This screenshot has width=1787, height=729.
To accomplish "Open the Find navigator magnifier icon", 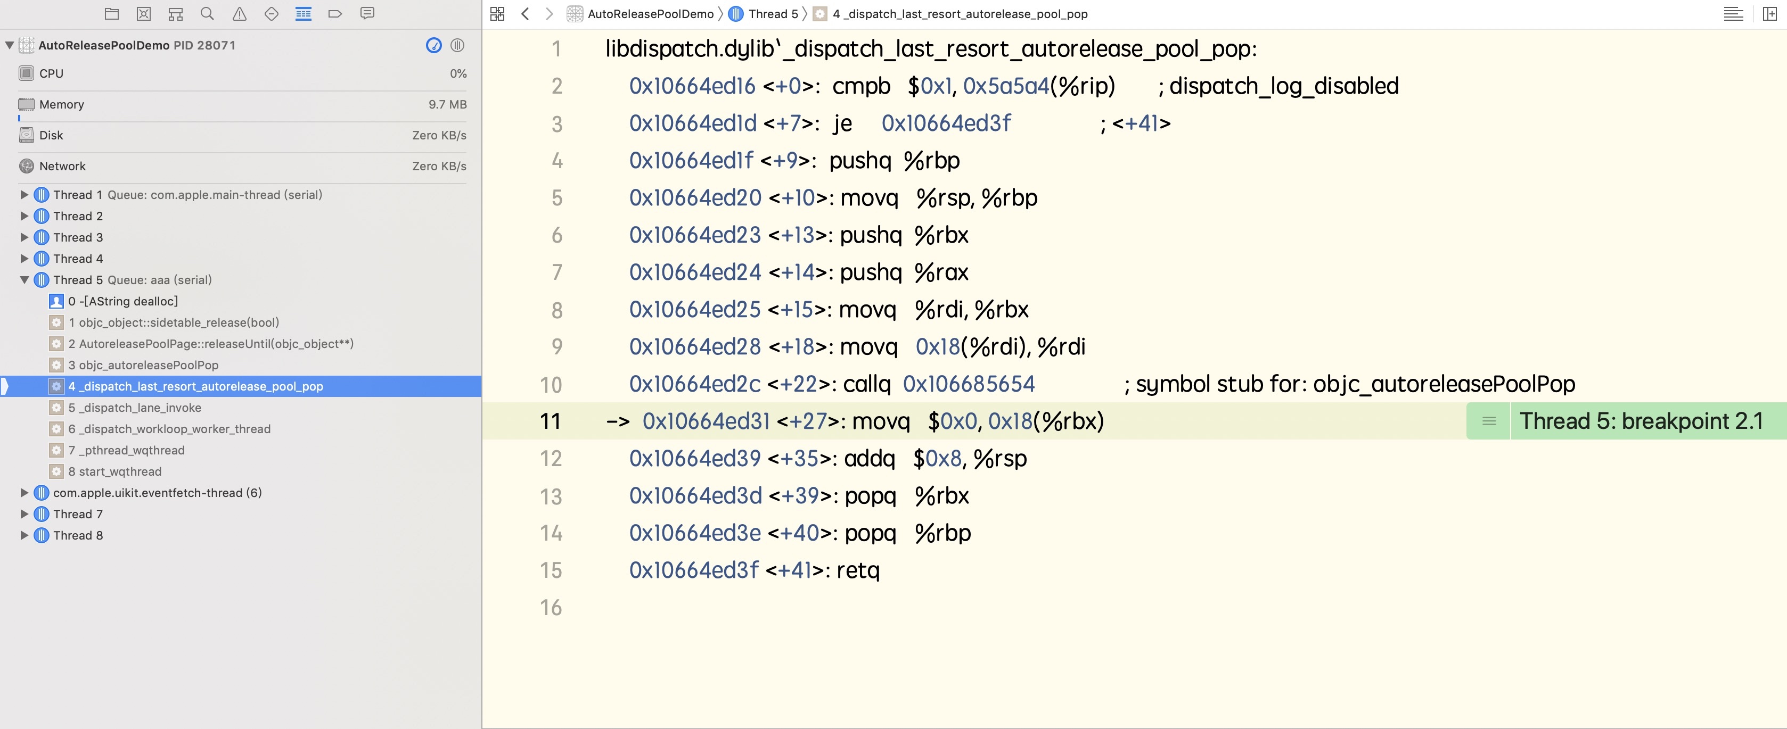I will [207, 13].
